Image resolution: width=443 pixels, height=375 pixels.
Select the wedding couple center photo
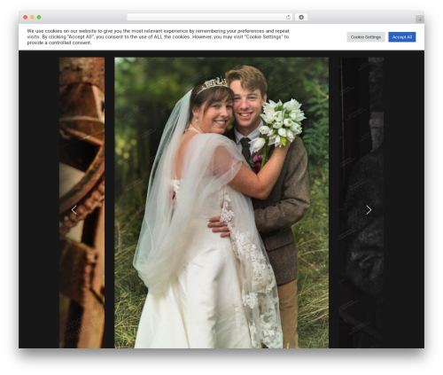(221, 203)
